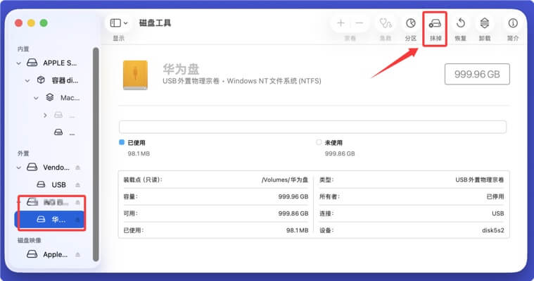Eject the 华... volume

77,220
